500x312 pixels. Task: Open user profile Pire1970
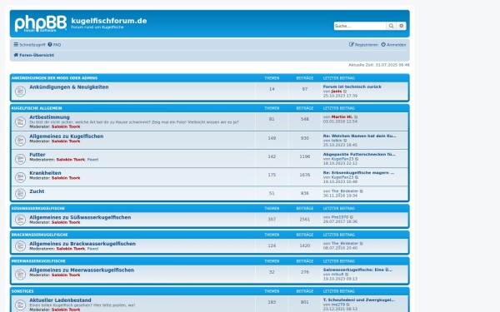coord(340,217)
